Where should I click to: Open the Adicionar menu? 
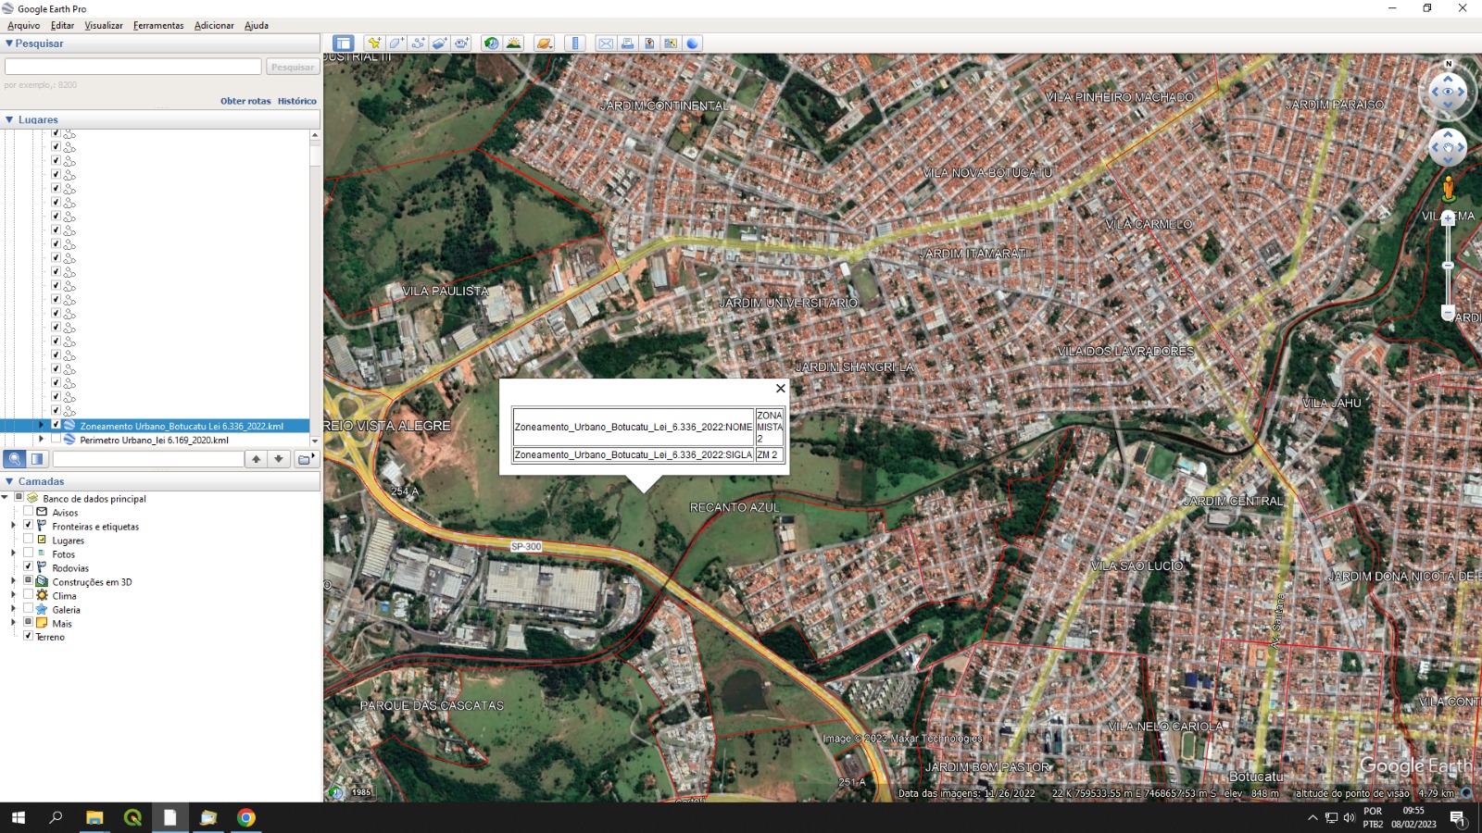[214, 25]
